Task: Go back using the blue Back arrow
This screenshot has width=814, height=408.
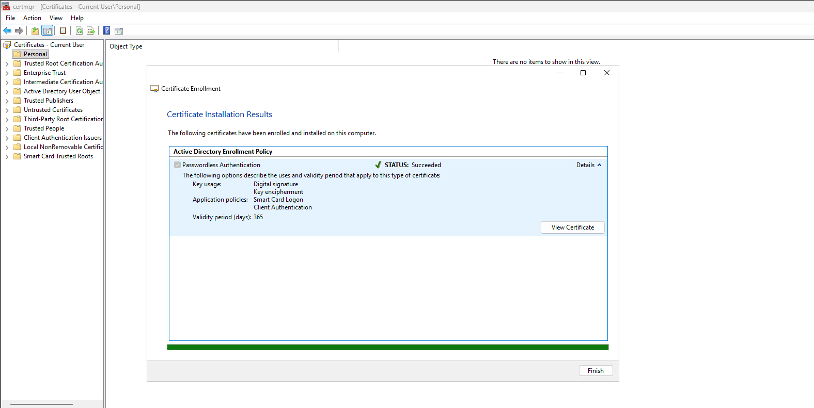Action: [x=7, y=31]
